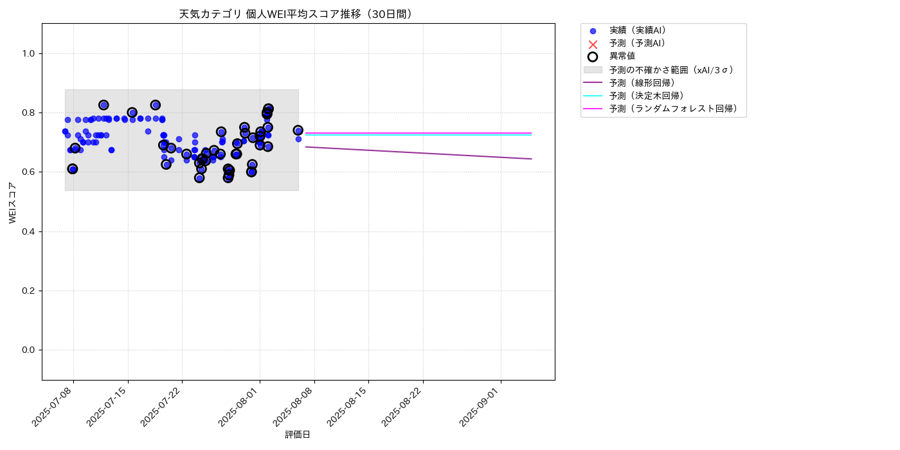The width and height of the screenshot is (900, 450).
Task: Click the x-axis tick label 2025-08-08
Action: pyautogui.click(x=295, y=407)
